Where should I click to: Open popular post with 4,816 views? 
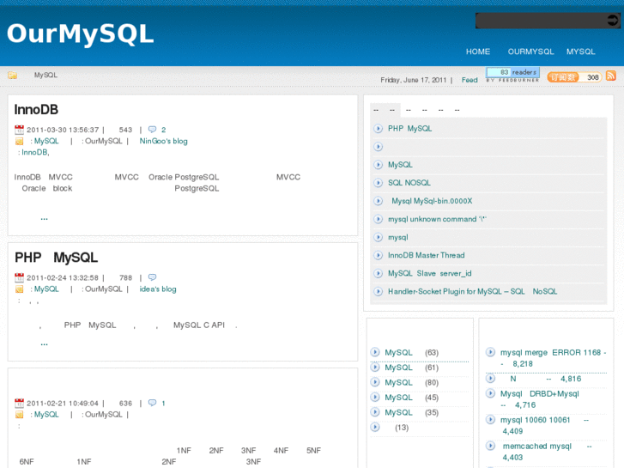[x=545, y=379]
